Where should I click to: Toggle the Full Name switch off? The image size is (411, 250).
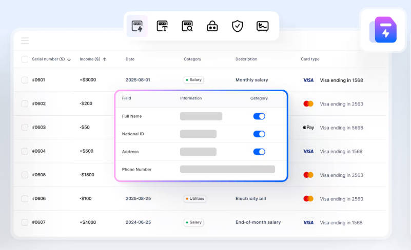pyautogui.click(x=259, y=116)
